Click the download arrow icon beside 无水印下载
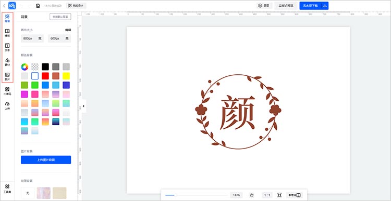Viewport: 391px width, 201px height. coord(325,6)
